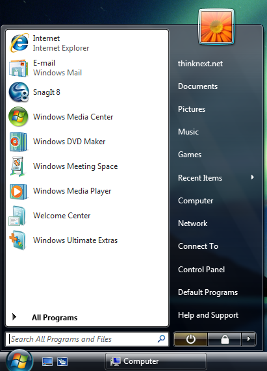
Task: Open the Internet Explorer icon
Action: tap(19, 43)
